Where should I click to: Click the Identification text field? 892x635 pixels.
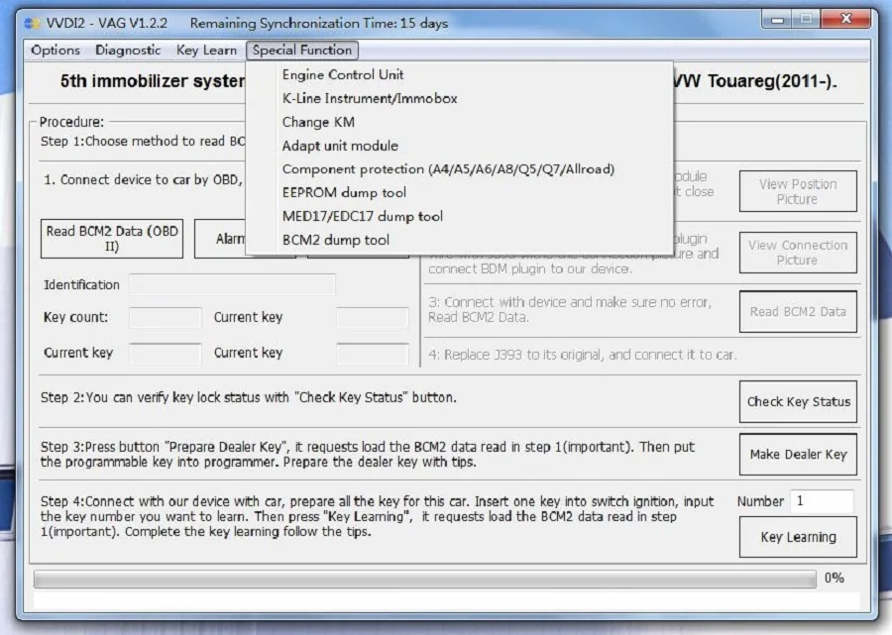(232, 285)
